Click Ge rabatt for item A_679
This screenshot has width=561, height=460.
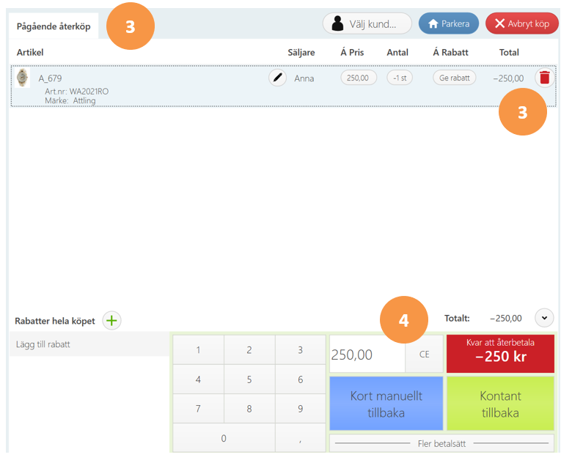(x=455, y=78)
